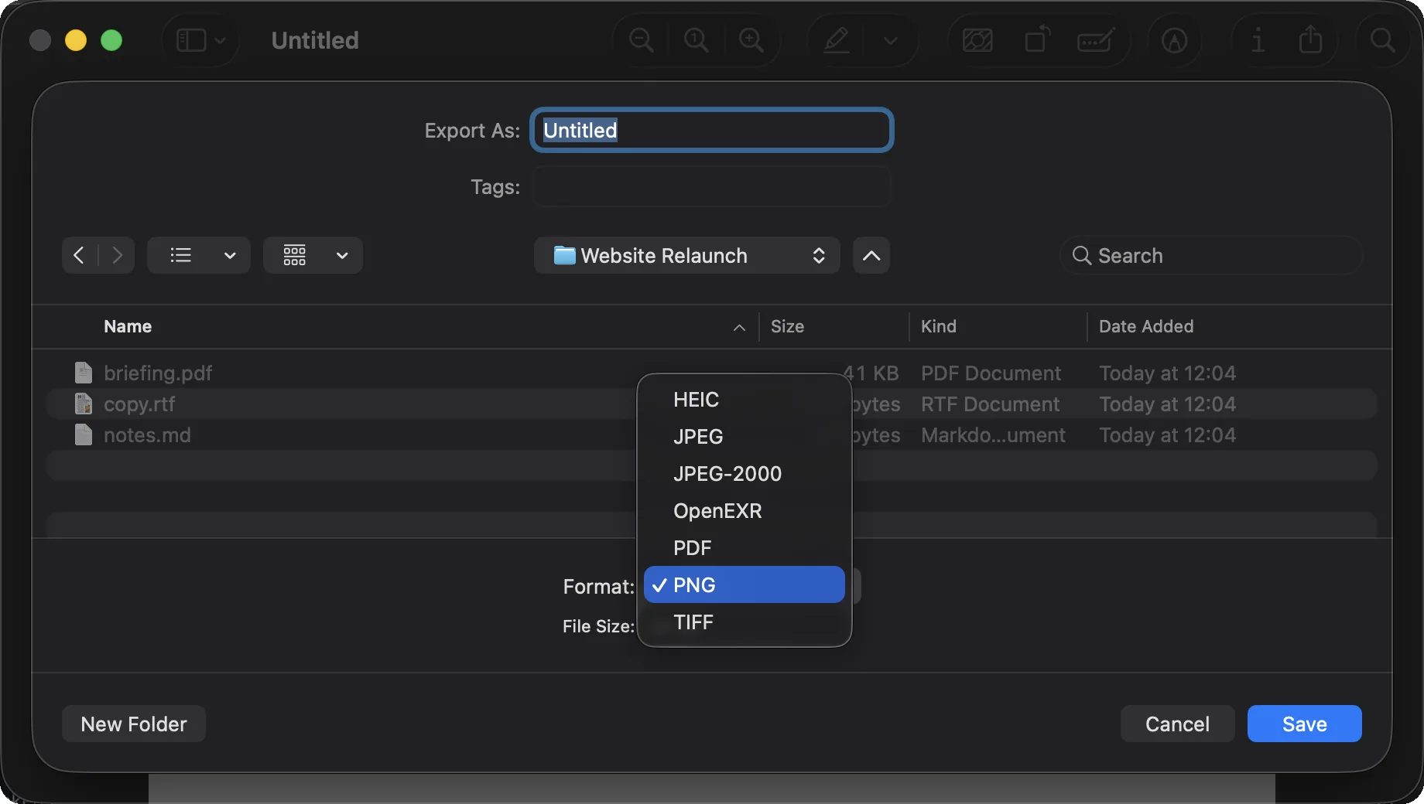1424x804 pixels.
Task: Click the RTF Document kind cell
Action: pos(990,404)
